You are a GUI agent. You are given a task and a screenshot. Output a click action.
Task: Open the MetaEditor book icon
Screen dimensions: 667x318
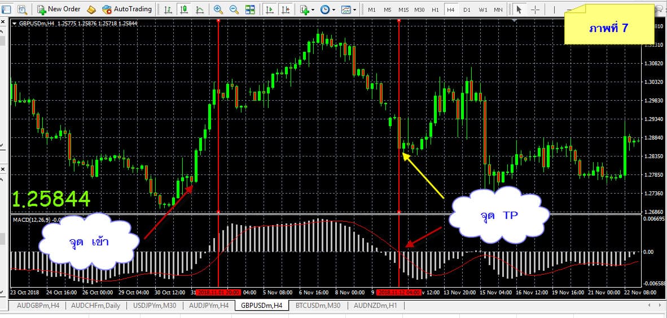tap(91, 10)
